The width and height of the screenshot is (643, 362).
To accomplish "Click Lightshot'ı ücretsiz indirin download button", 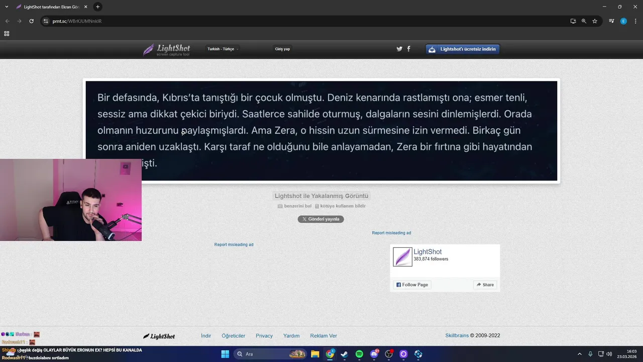I will point(463,49).
